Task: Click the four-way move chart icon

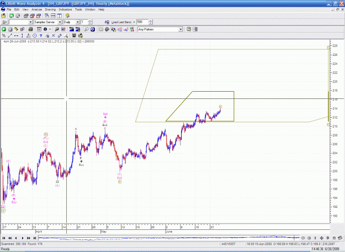Action: pyautogui.click(x=321, y=238)
